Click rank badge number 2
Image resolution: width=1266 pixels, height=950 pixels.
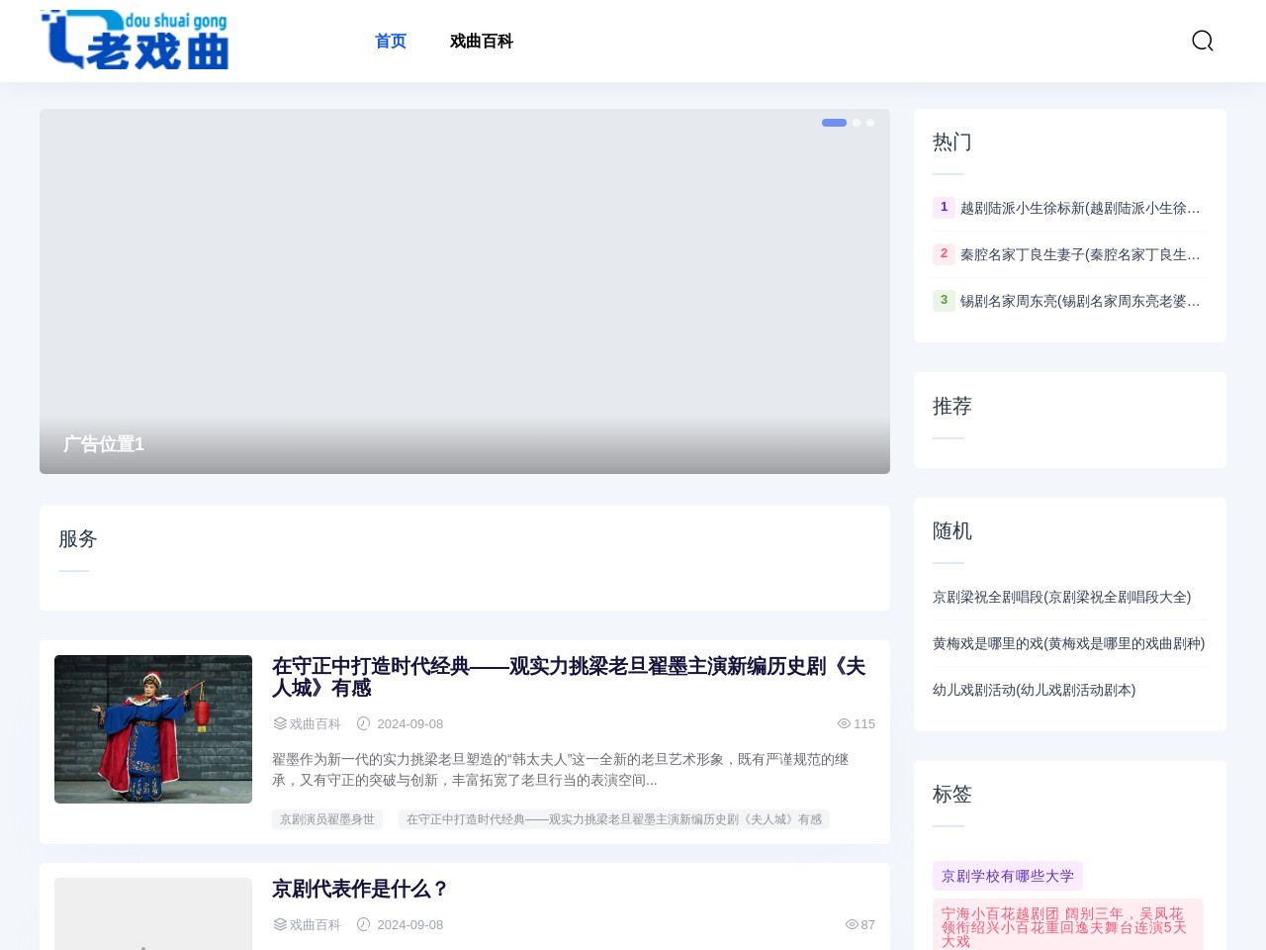(x=944, y=253)
